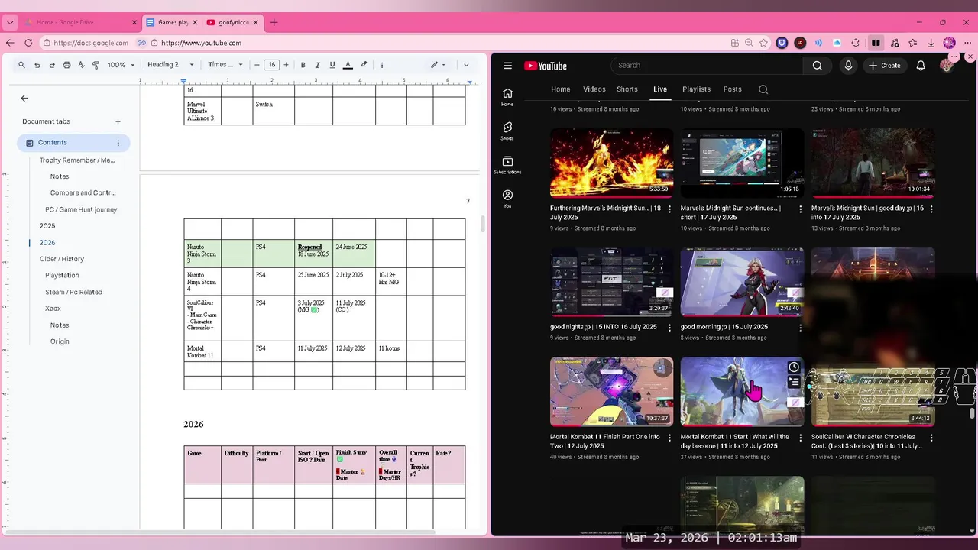
Task: Jump to Origin outline heading
Action: (60, 341)
